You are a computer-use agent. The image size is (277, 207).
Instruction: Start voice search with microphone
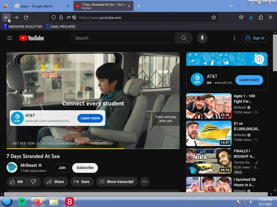click(x=202, y=38)
